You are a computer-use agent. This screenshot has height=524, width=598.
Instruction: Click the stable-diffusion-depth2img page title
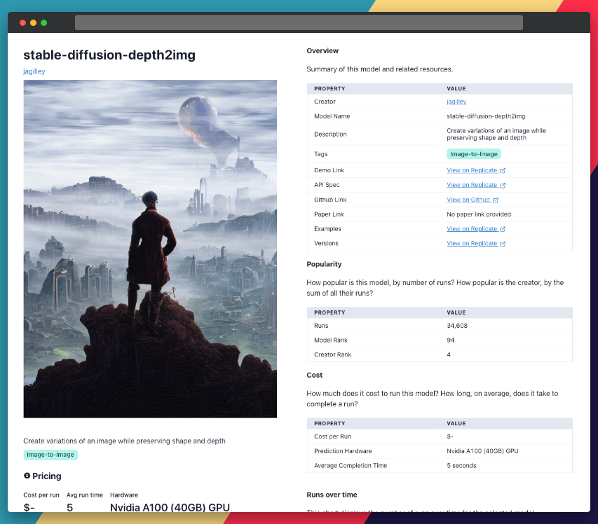109,55
